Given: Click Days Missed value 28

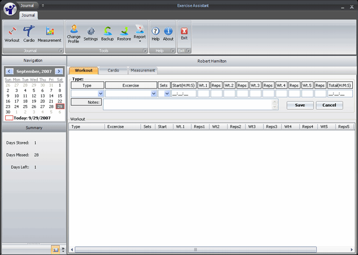Looking at the screenshot, I should click(x=36, y=155).
